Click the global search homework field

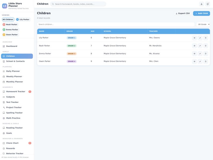[x=78, y=4]
